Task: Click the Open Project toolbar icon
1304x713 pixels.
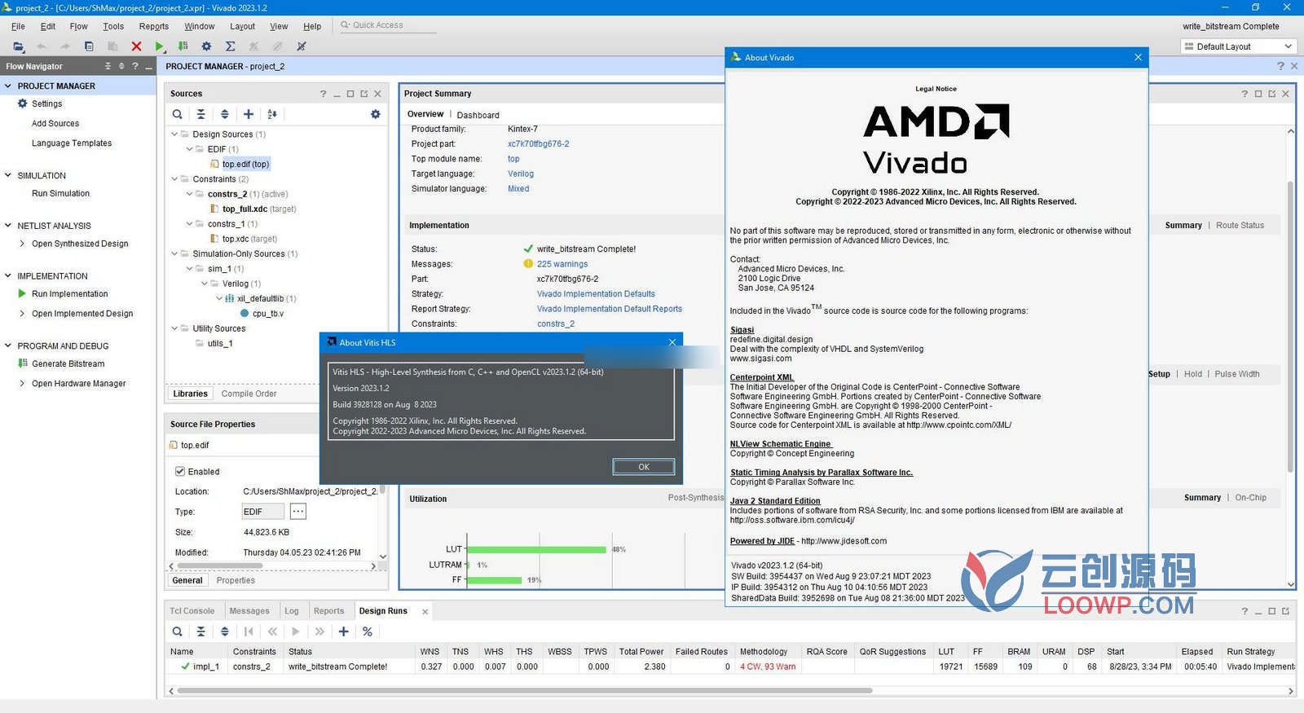Action: coord(18,46)
